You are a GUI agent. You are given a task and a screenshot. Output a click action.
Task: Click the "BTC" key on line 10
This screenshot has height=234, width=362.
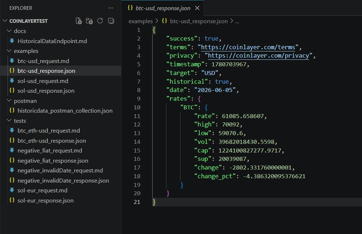189,108
